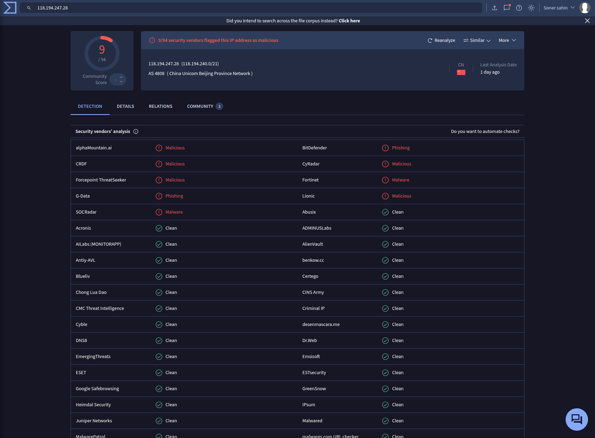Screen dimensions: 595x438
Task: Click Lionic malicious warning icon
Action: (385, 196)
